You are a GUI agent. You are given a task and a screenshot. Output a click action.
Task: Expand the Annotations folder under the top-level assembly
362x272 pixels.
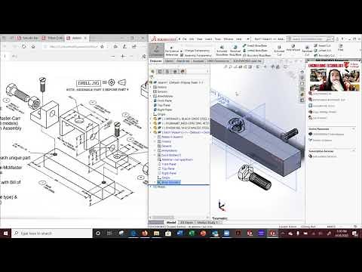pyautogui.click(x=151, y=96)
